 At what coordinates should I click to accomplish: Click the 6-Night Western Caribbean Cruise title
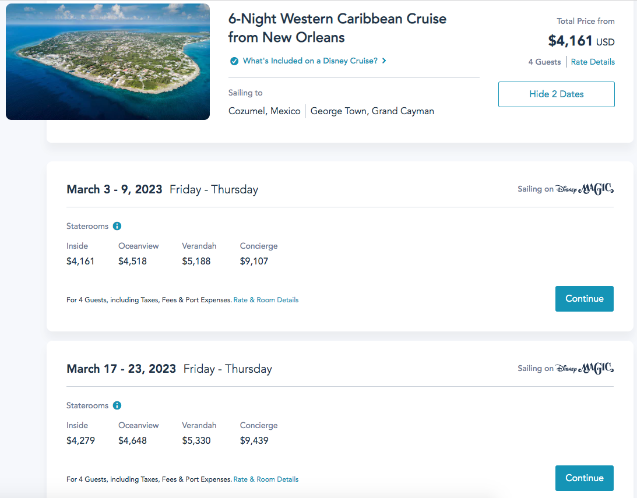pyautogui.click(x=337, y=28)
